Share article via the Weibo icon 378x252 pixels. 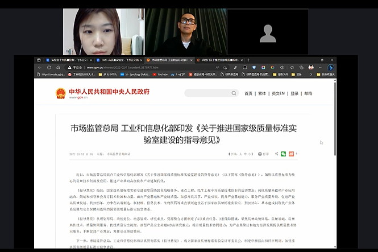click(x=291, y=154)
